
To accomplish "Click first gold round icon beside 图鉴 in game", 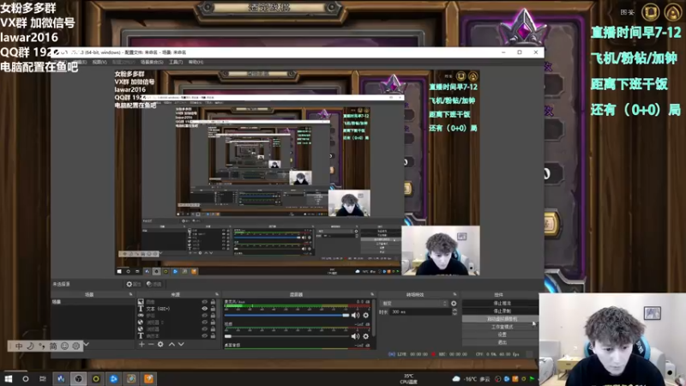I will [x=650, y=12].
